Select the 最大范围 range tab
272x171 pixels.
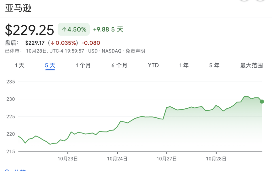251,66
